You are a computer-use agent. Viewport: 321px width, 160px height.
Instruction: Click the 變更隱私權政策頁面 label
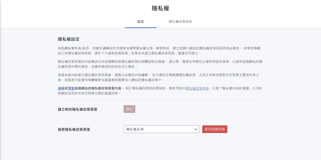click(74, 130)
